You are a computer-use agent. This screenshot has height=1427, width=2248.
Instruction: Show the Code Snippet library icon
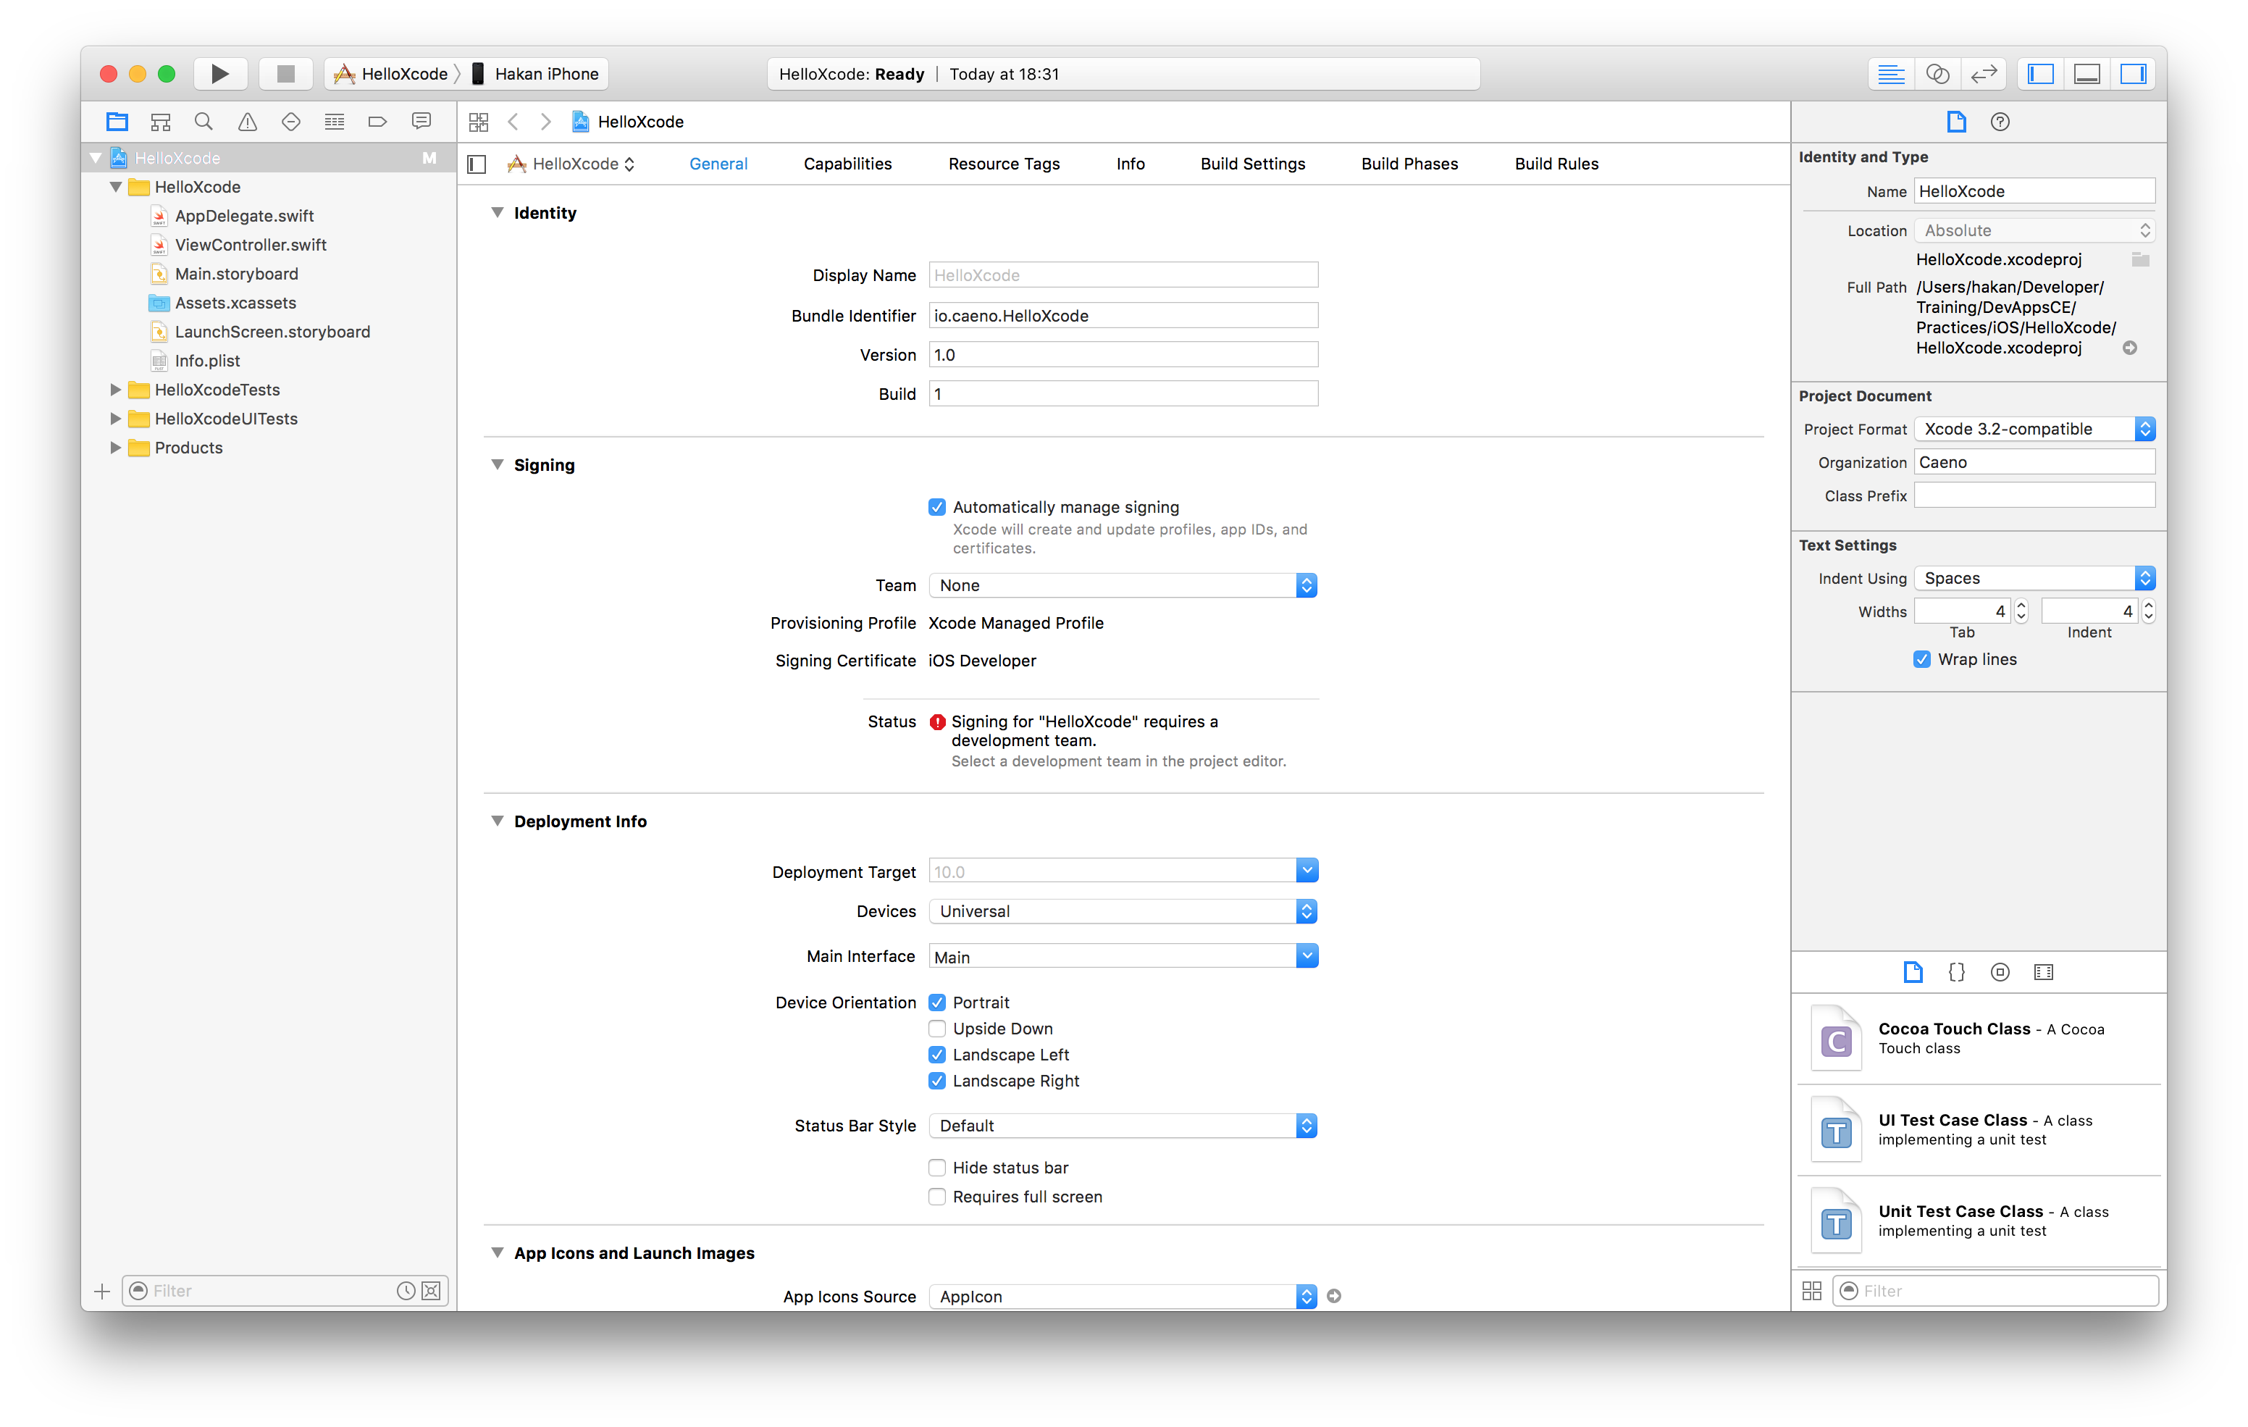[x=1957, y=972]
